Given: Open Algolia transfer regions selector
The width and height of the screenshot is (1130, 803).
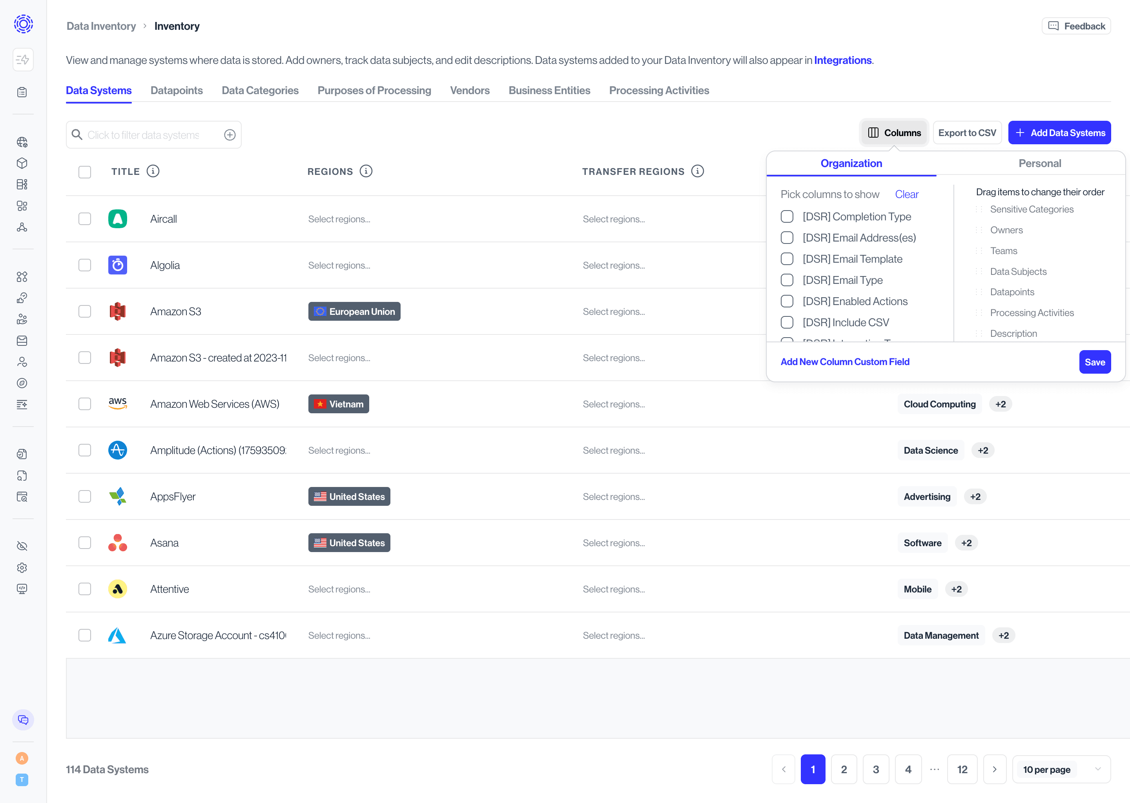Looking at the screenshot, I should pos(614,265).
